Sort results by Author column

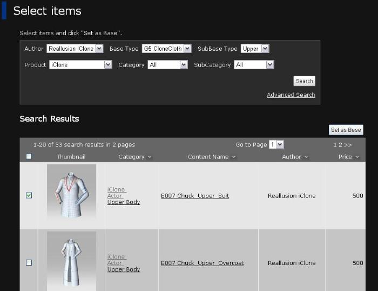pos(295,157)
